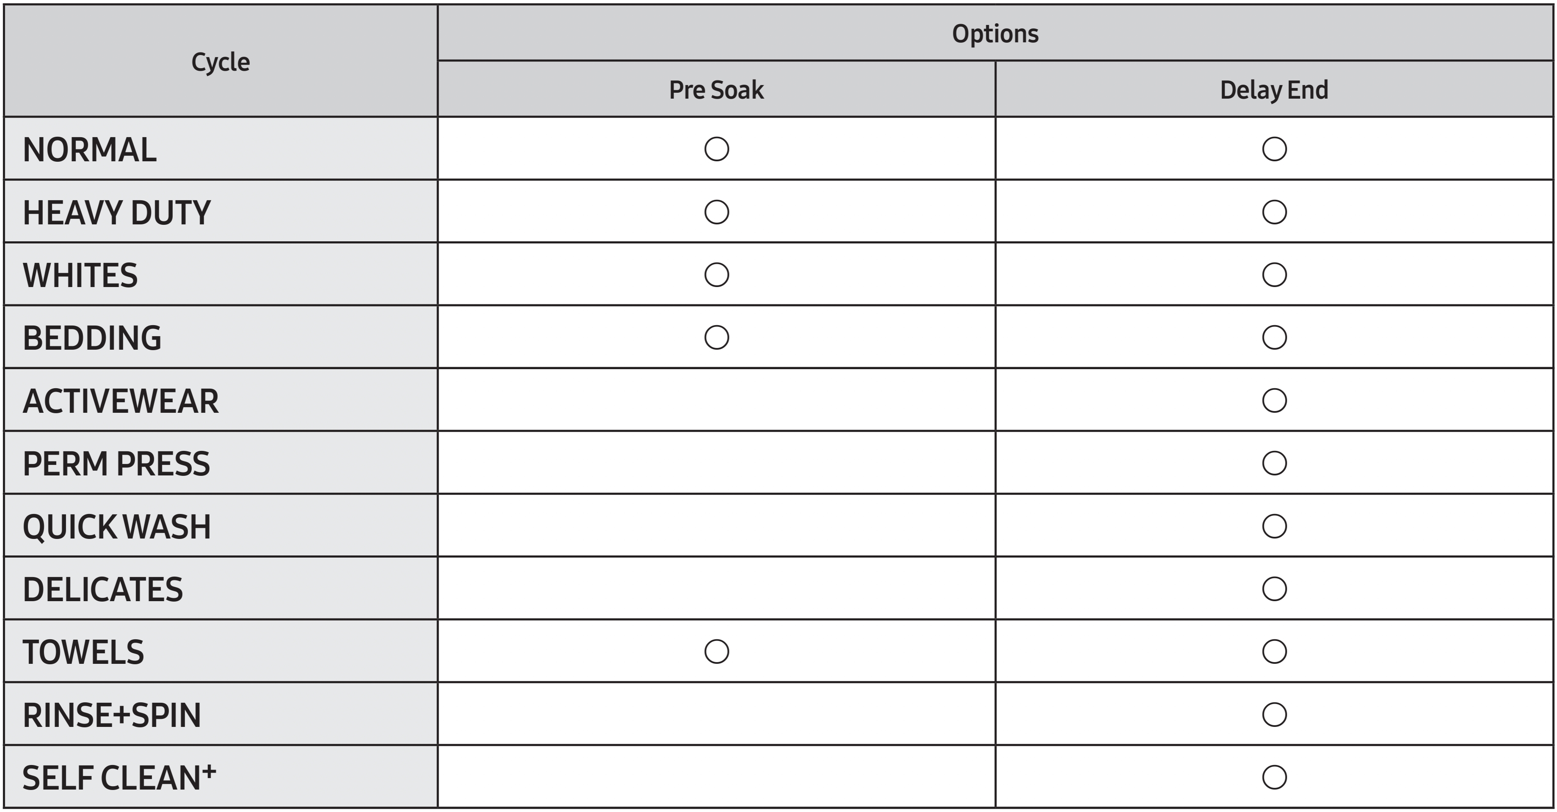Select Pre Soak circle for TOWELS

tap(716, 652)
